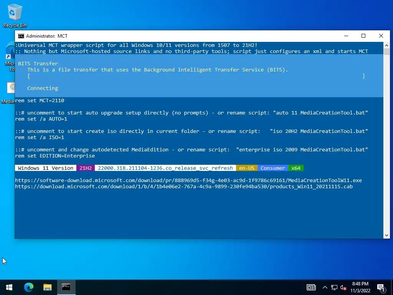Click the 22000.318 build string text
Image resolution: width=393 pixels, height=295 pixels.
click(x=165, y=168)
